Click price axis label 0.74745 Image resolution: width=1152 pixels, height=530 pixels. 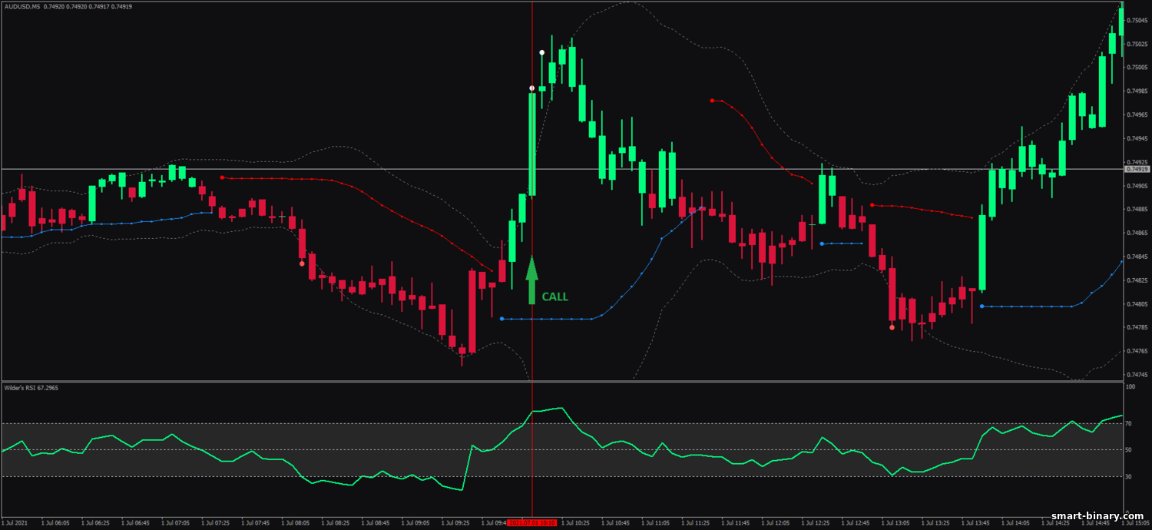pos(1138,375)
